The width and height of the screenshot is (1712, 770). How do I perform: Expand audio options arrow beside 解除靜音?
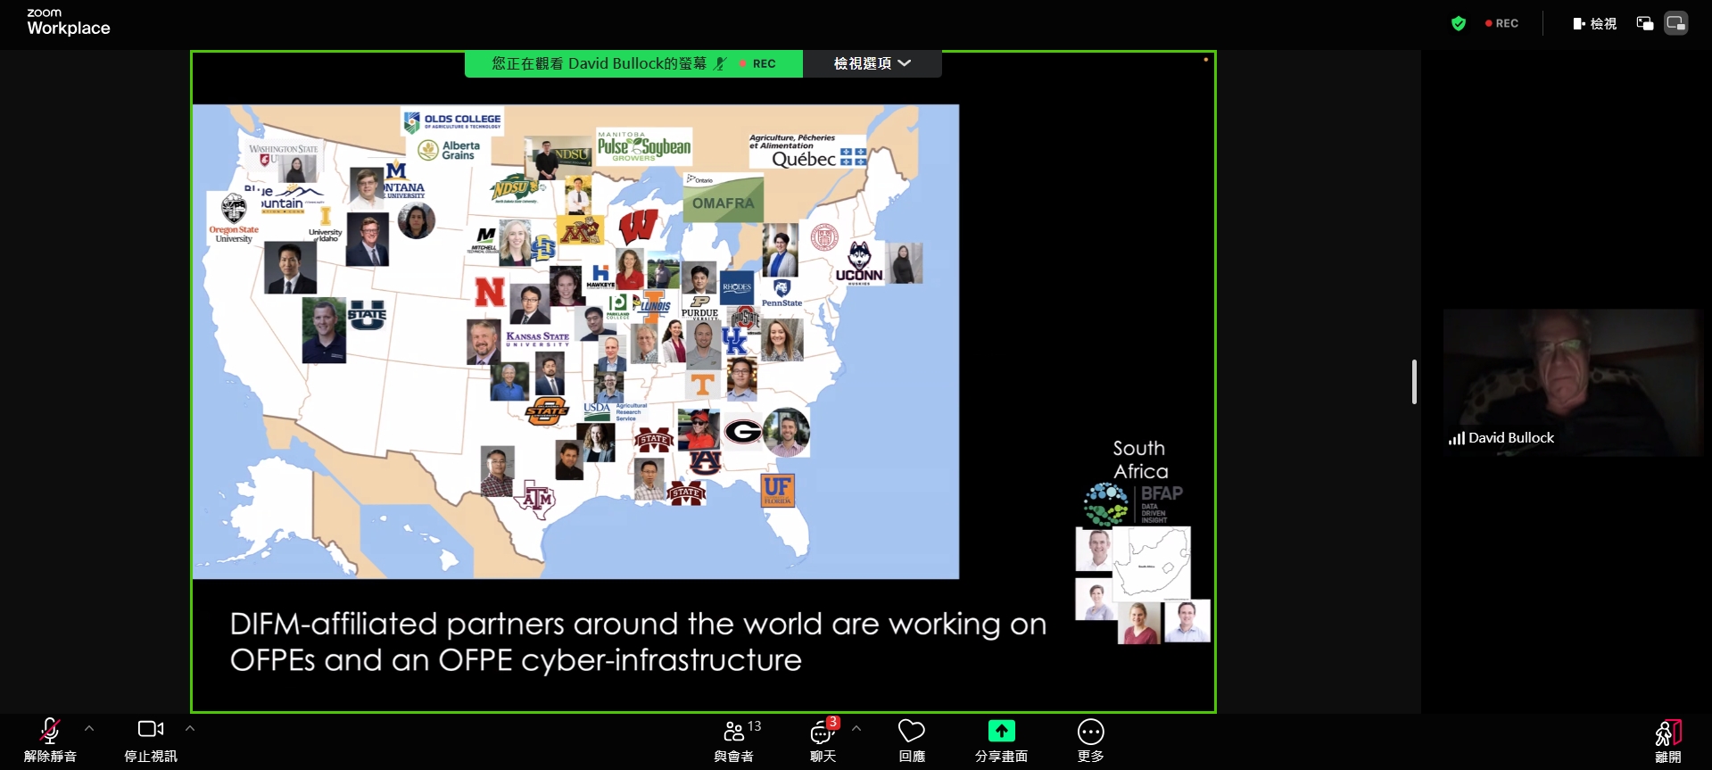coord(89,729)
